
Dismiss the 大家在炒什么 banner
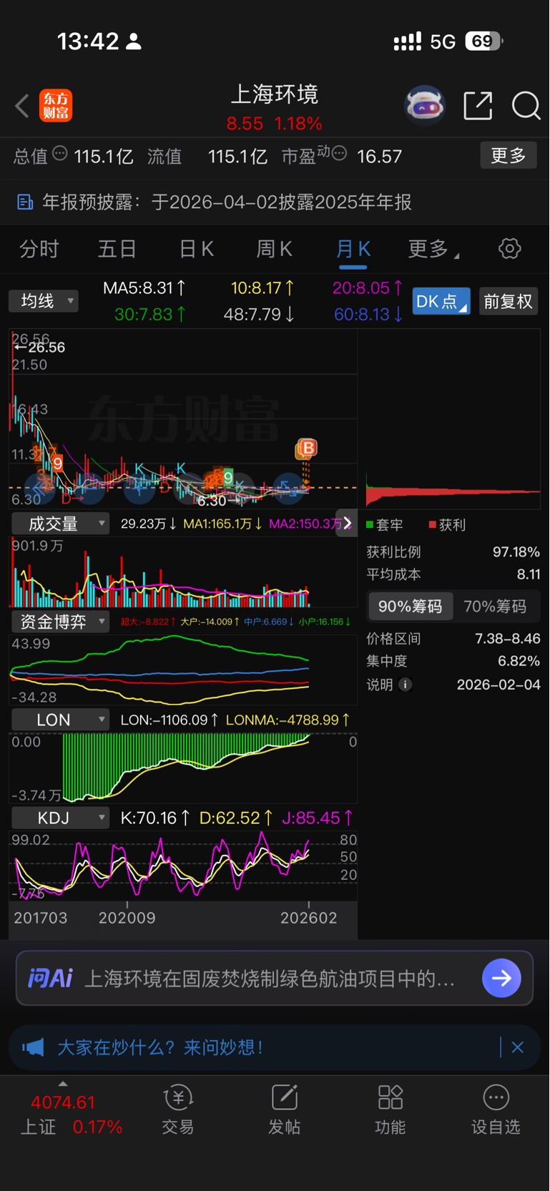pos(518,1048)
